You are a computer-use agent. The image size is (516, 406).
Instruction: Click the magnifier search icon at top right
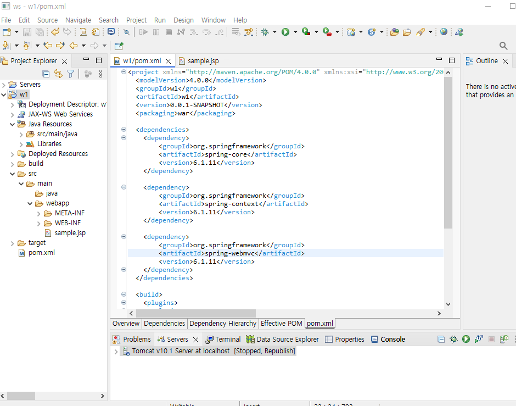coord(503,46)
